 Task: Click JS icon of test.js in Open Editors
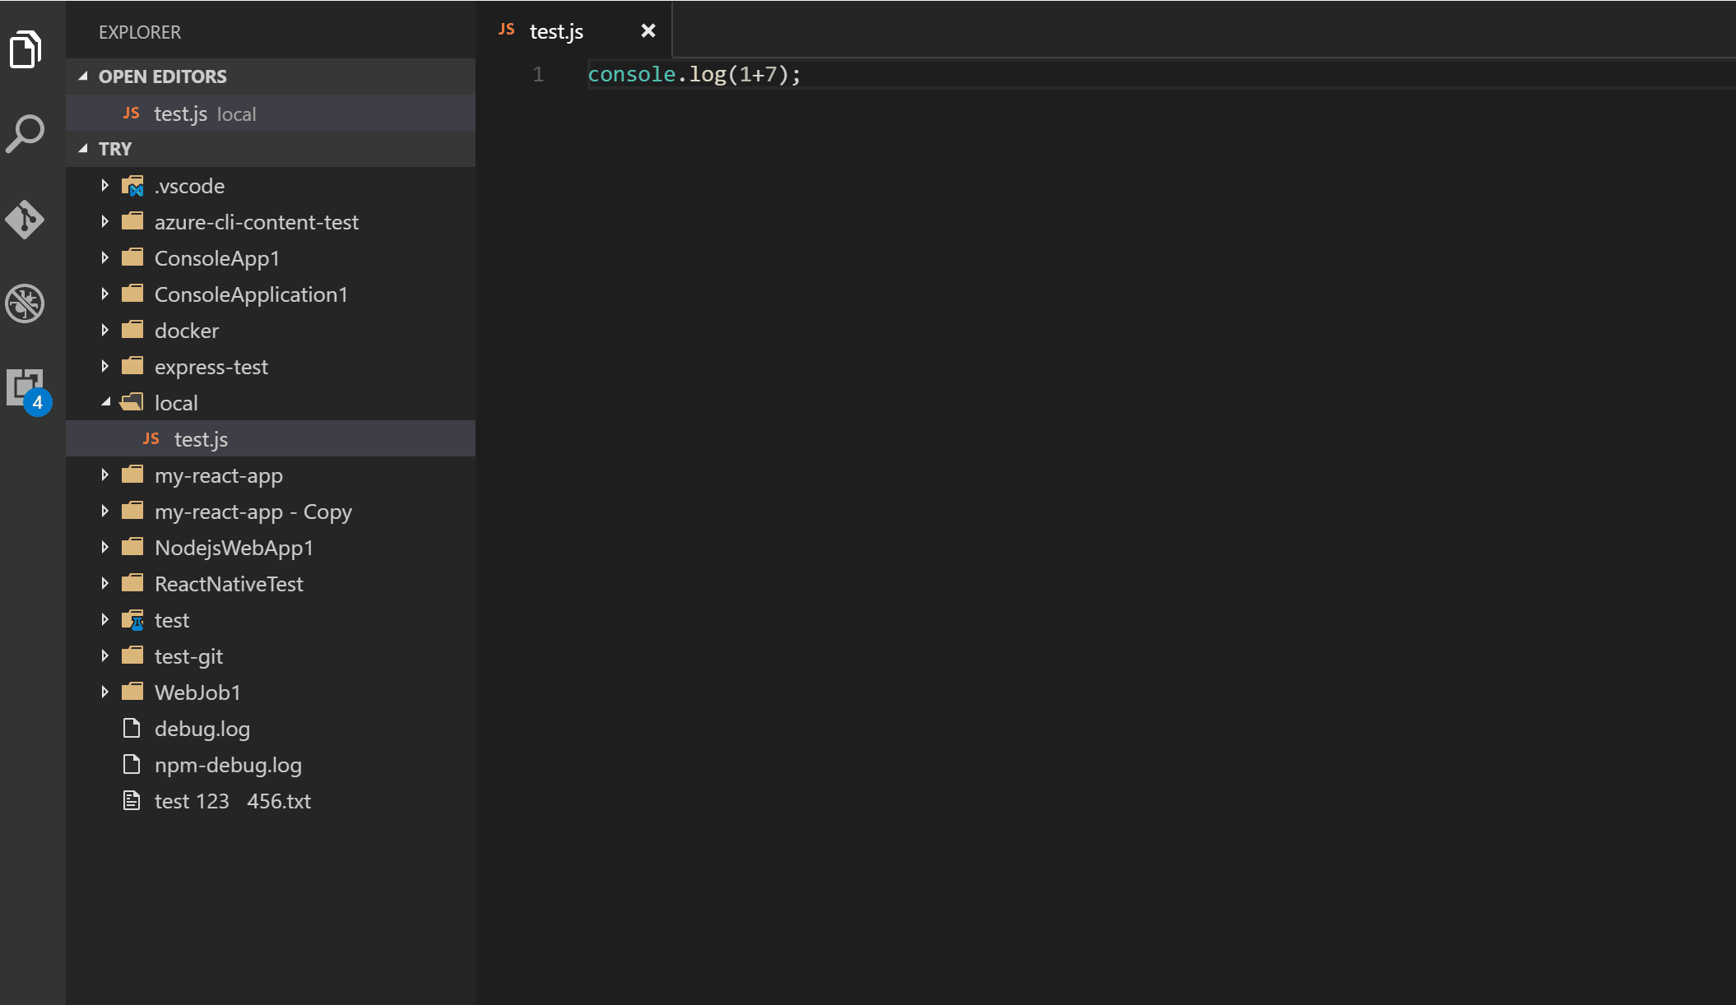click(132, 113)
